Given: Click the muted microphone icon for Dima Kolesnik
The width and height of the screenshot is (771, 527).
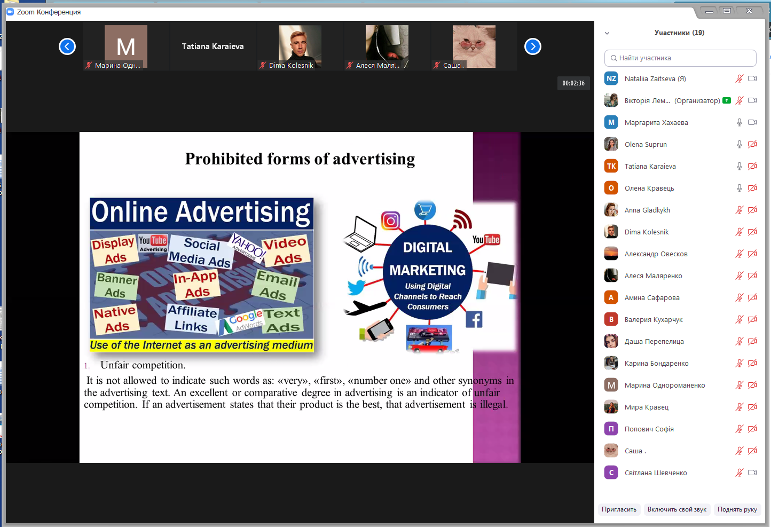Looking at the screenshot, I should click(x=739, y=232).
